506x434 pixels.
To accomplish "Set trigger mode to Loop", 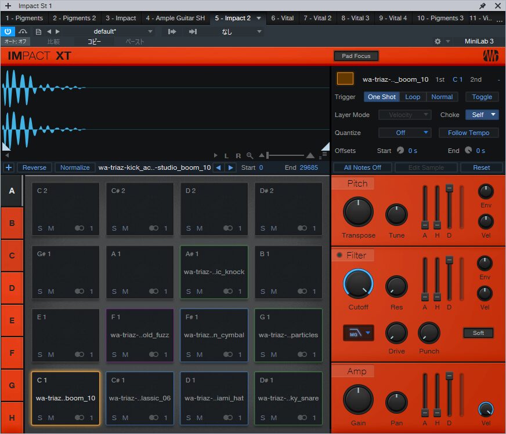I will pyautogui.click(x=413, y=97).
